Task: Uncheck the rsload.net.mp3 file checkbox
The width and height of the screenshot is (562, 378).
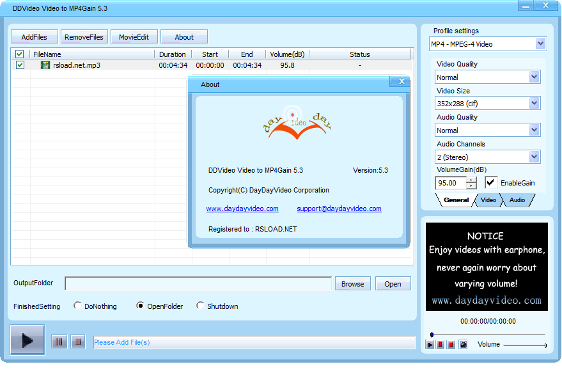Action: [20, 65]
